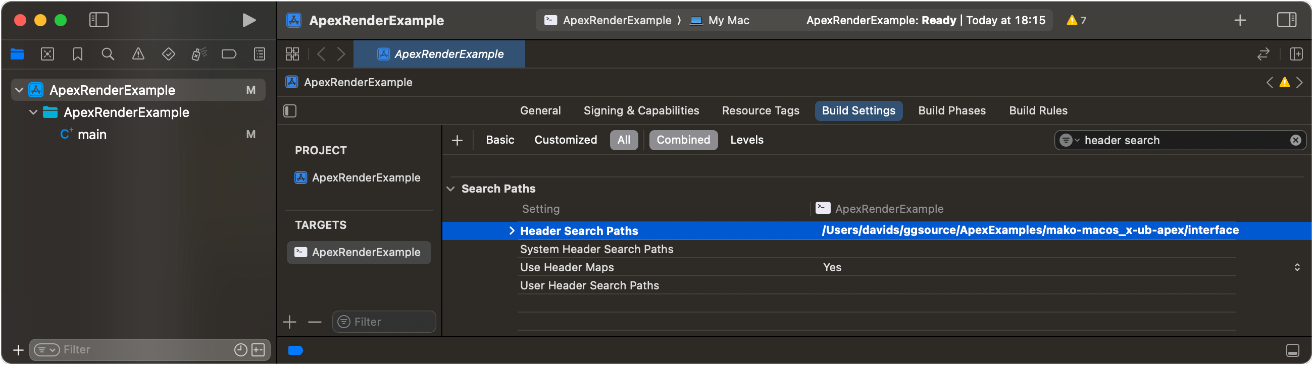
Task: Open the test navigator diamond icon
Action: 168,54
